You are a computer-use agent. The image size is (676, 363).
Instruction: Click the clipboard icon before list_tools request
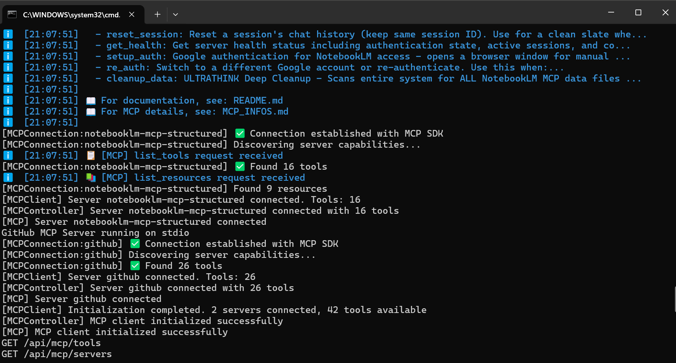coord(91,156)
